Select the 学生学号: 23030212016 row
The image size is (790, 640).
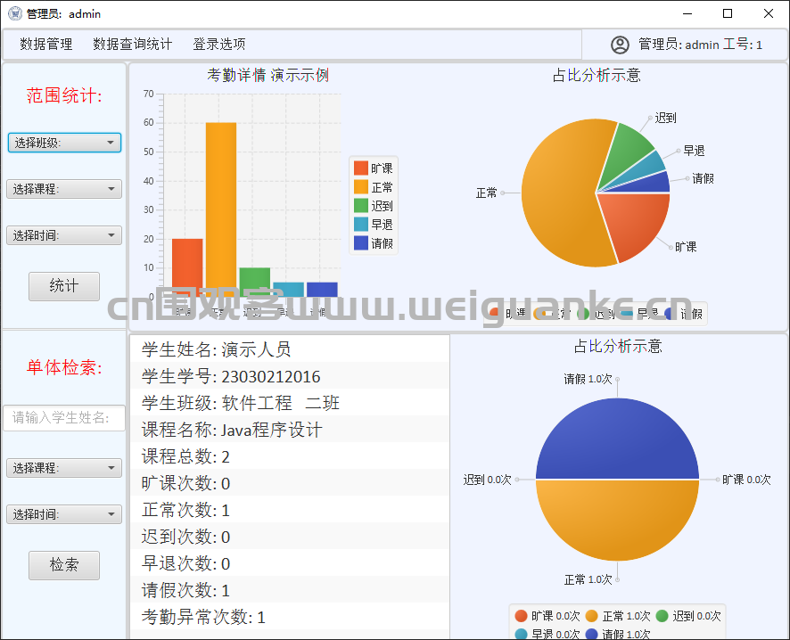point(290,375)
